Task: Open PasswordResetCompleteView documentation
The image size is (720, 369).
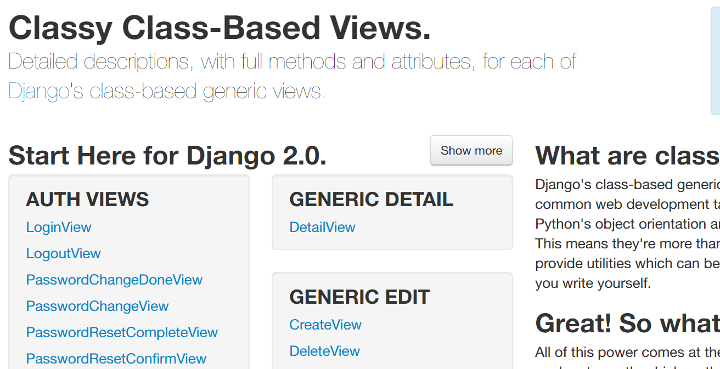Action: [122, 332]
